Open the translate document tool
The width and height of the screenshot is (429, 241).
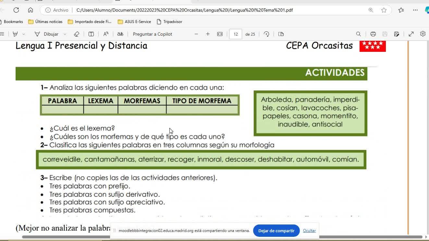click(120, 34)
